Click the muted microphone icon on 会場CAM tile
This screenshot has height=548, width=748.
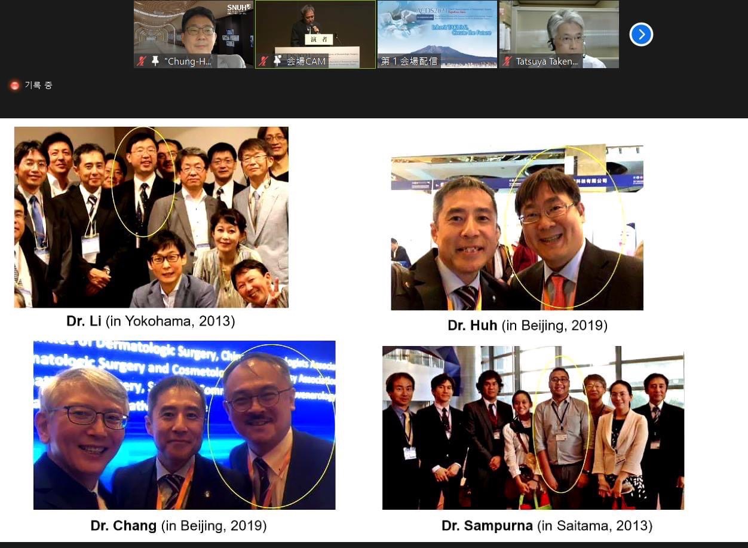pyautogui.click(x=263, y=61)
